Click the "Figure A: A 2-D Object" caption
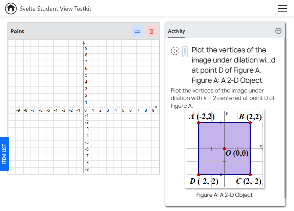 pyautogui.click(x=224, y=195)
